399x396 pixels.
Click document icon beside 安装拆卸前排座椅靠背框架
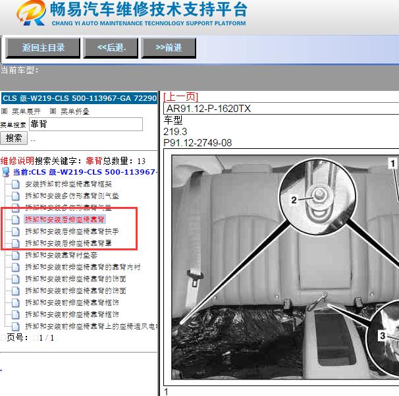16,184
